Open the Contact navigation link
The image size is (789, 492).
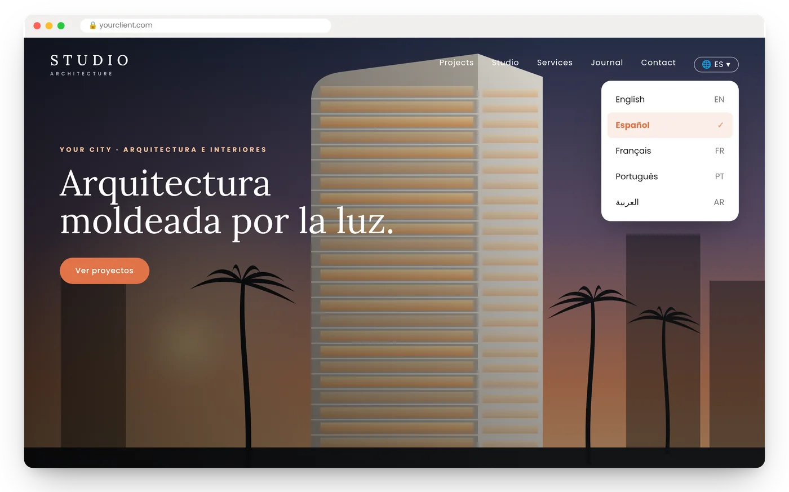(658, 63)
